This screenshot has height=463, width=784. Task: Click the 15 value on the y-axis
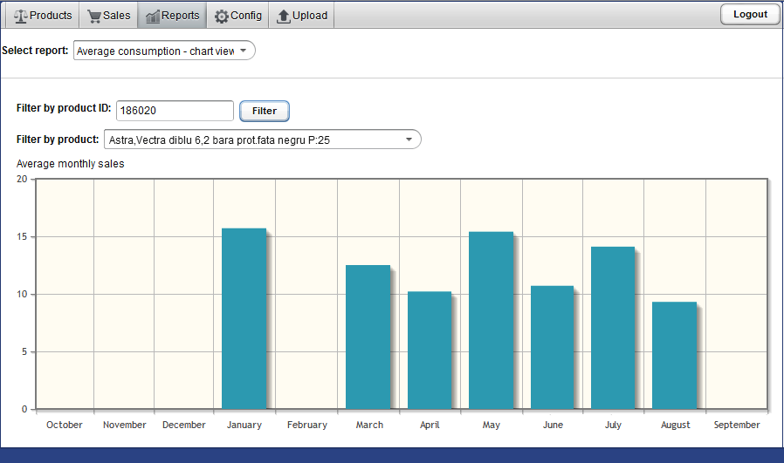(x=22, y=237)
